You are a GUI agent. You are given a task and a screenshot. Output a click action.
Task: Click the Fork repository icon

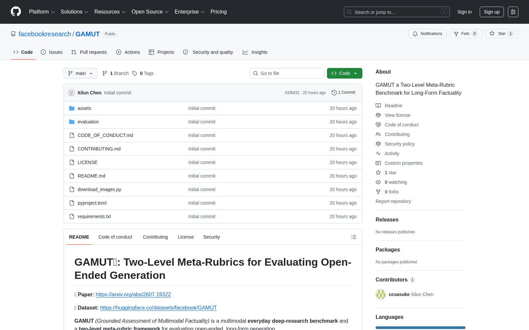pos(456,34)
